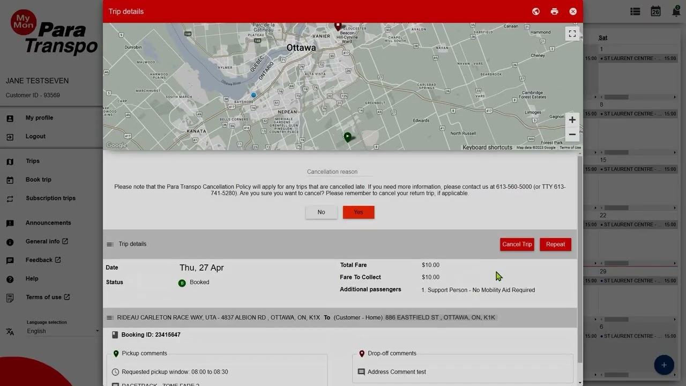The image size is (686, 386).
Task: Click the green Booked status icon
Action: 182,283
